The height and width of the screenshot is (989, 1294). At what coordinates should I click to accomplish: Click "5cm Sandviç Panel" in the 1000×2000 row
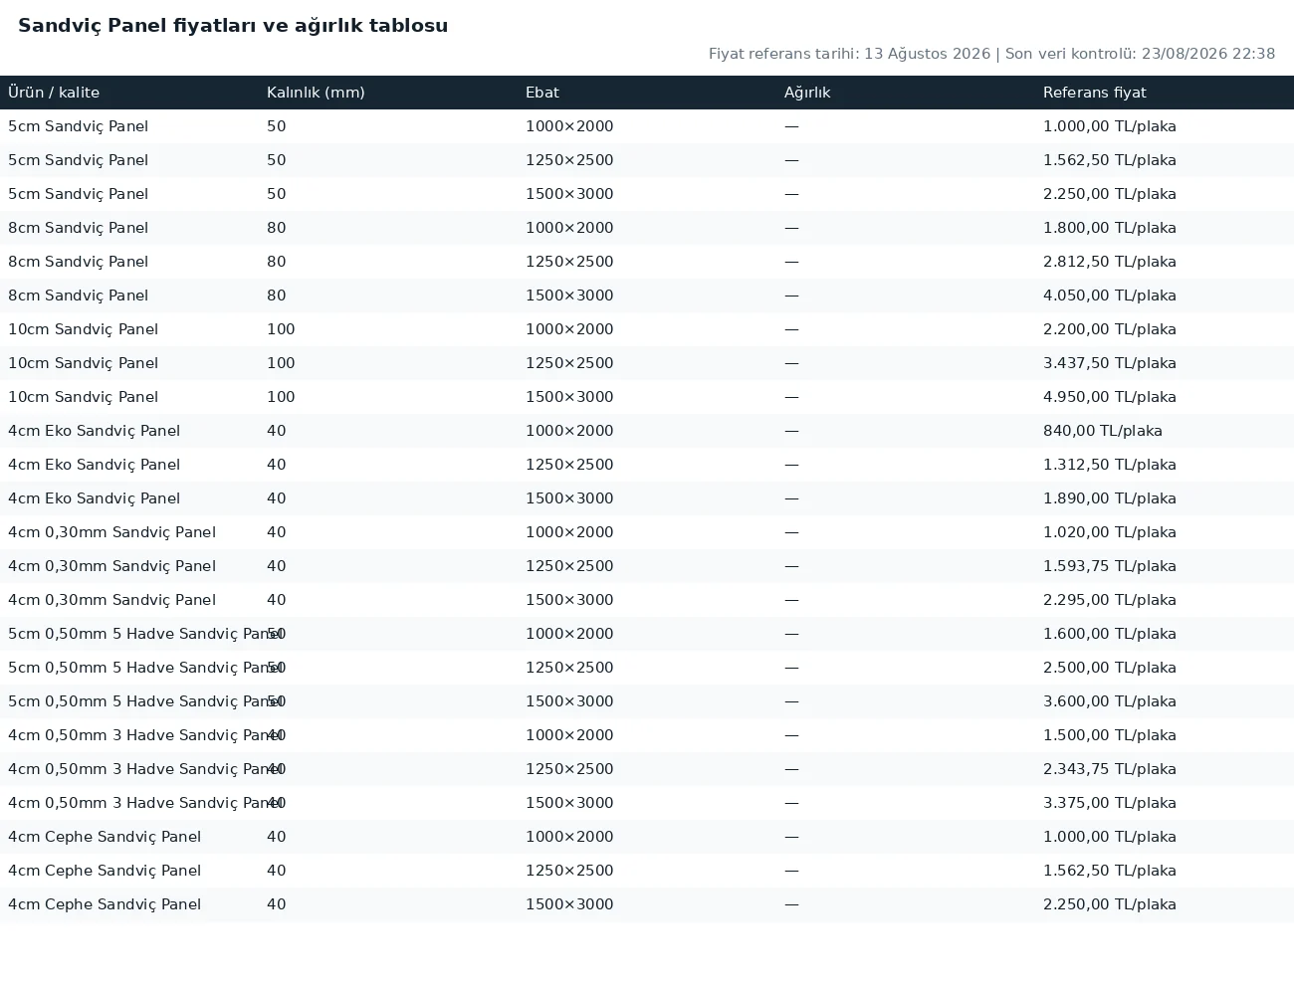click(x=79, y=126)
